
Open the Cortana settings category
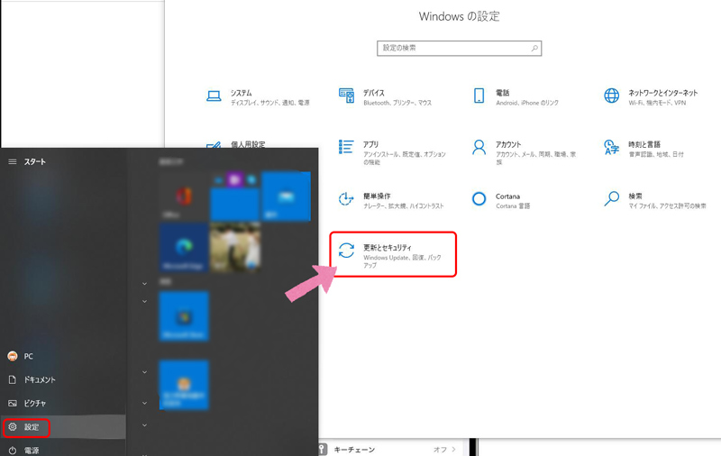(501, 200)
